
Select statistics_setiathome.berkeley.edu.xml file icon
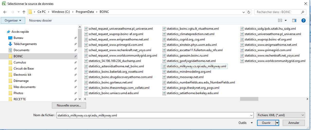coord(164,93)
